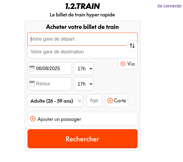Open the departure hour dropdown

[83, 69]
